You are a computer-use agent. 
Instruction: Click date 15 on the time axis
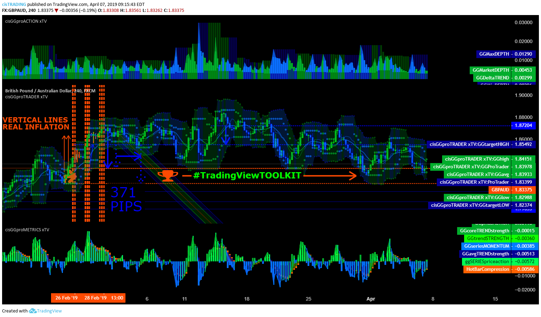pos(495,299)
